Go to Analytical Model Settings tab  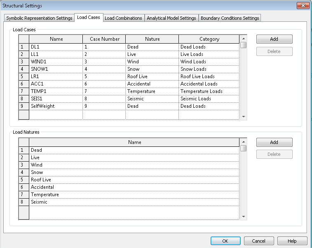pyautogui.click(x=171, y=18)
